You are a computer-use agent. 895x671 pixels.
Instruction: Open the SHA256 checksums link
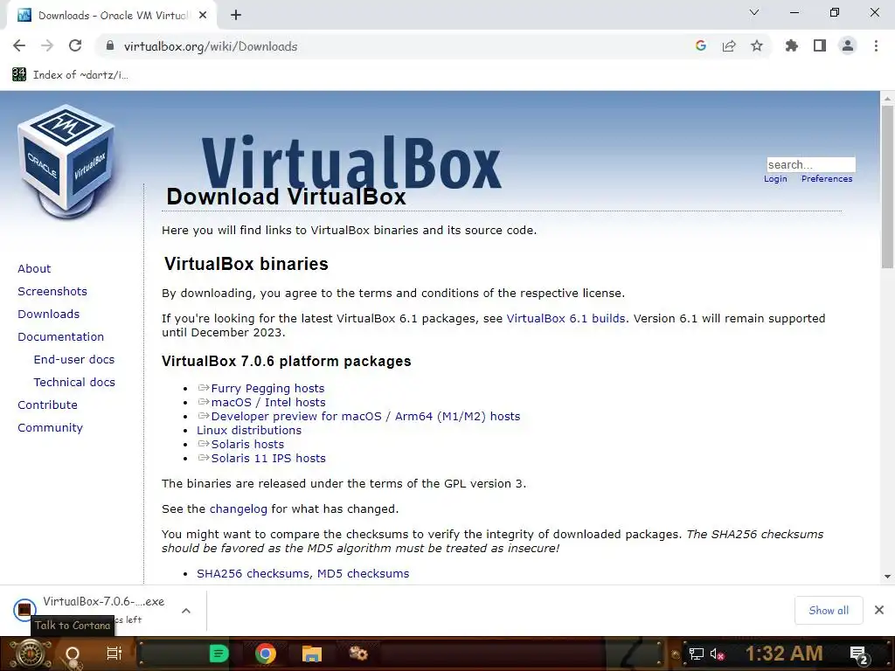pos(253,573)
